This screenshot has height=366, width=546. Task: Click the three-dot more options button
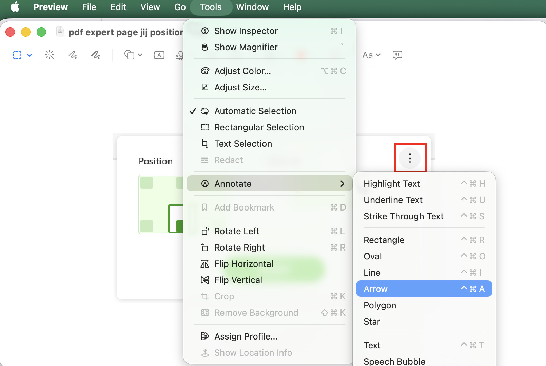pos(410,158)
